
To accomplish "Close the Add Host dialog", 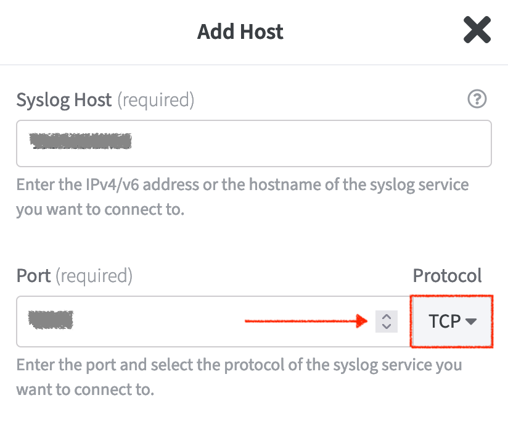I will pyautogui.click(x=477, y=30).
